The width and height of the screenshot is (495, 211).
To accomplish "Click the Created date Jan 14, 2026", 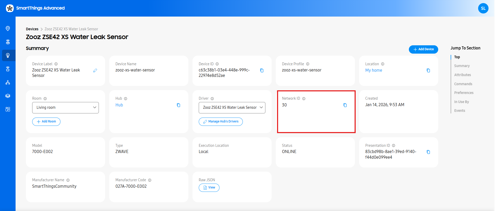I will (x=385, y=105).
